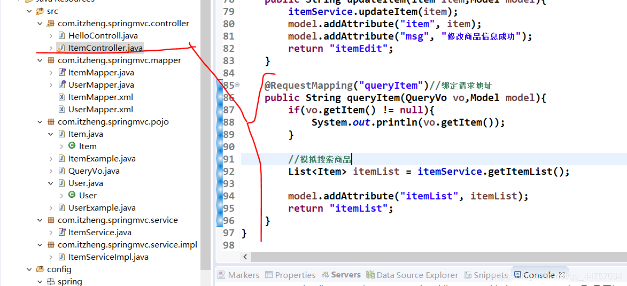This screenshot has height=286, width=627.
Task: Close the Console tab
Action: [561, 275]
